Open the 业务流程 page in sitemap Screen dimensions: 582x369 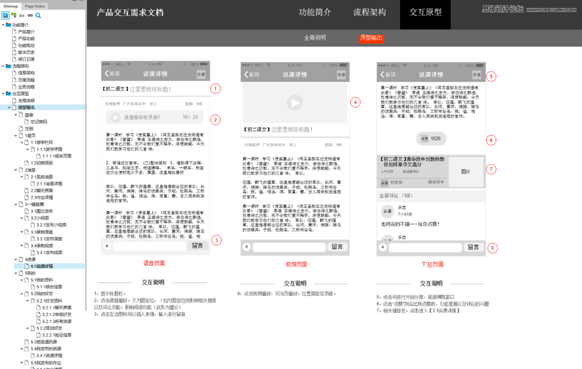26,87
